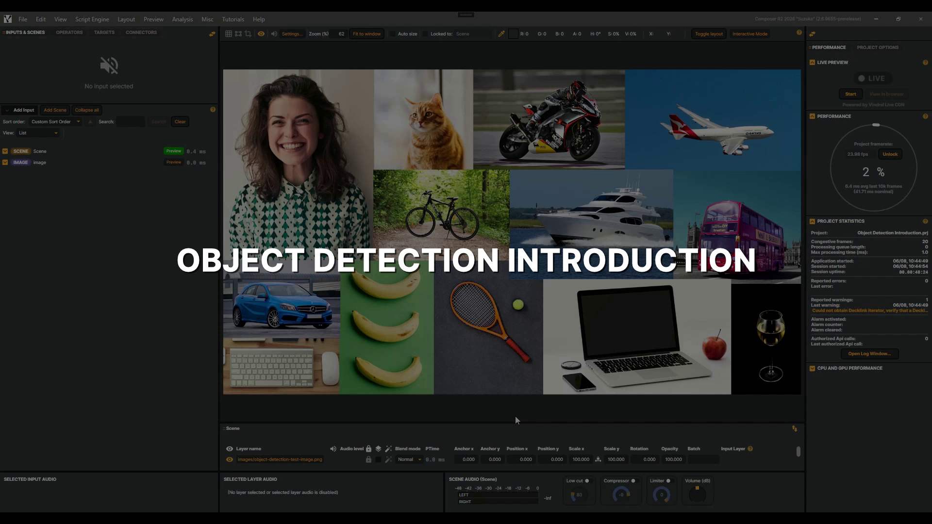Collapse the CPU and GPU Performance section
This screenshot has height=524, width=932.
812,368
